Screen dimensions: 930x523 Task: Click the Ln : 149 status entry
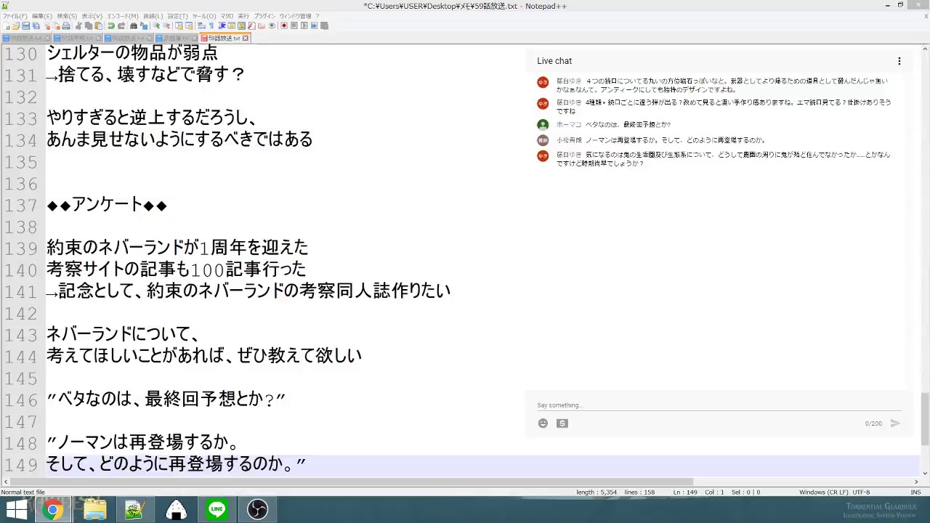pyautogui.click(x=686, y=492)
